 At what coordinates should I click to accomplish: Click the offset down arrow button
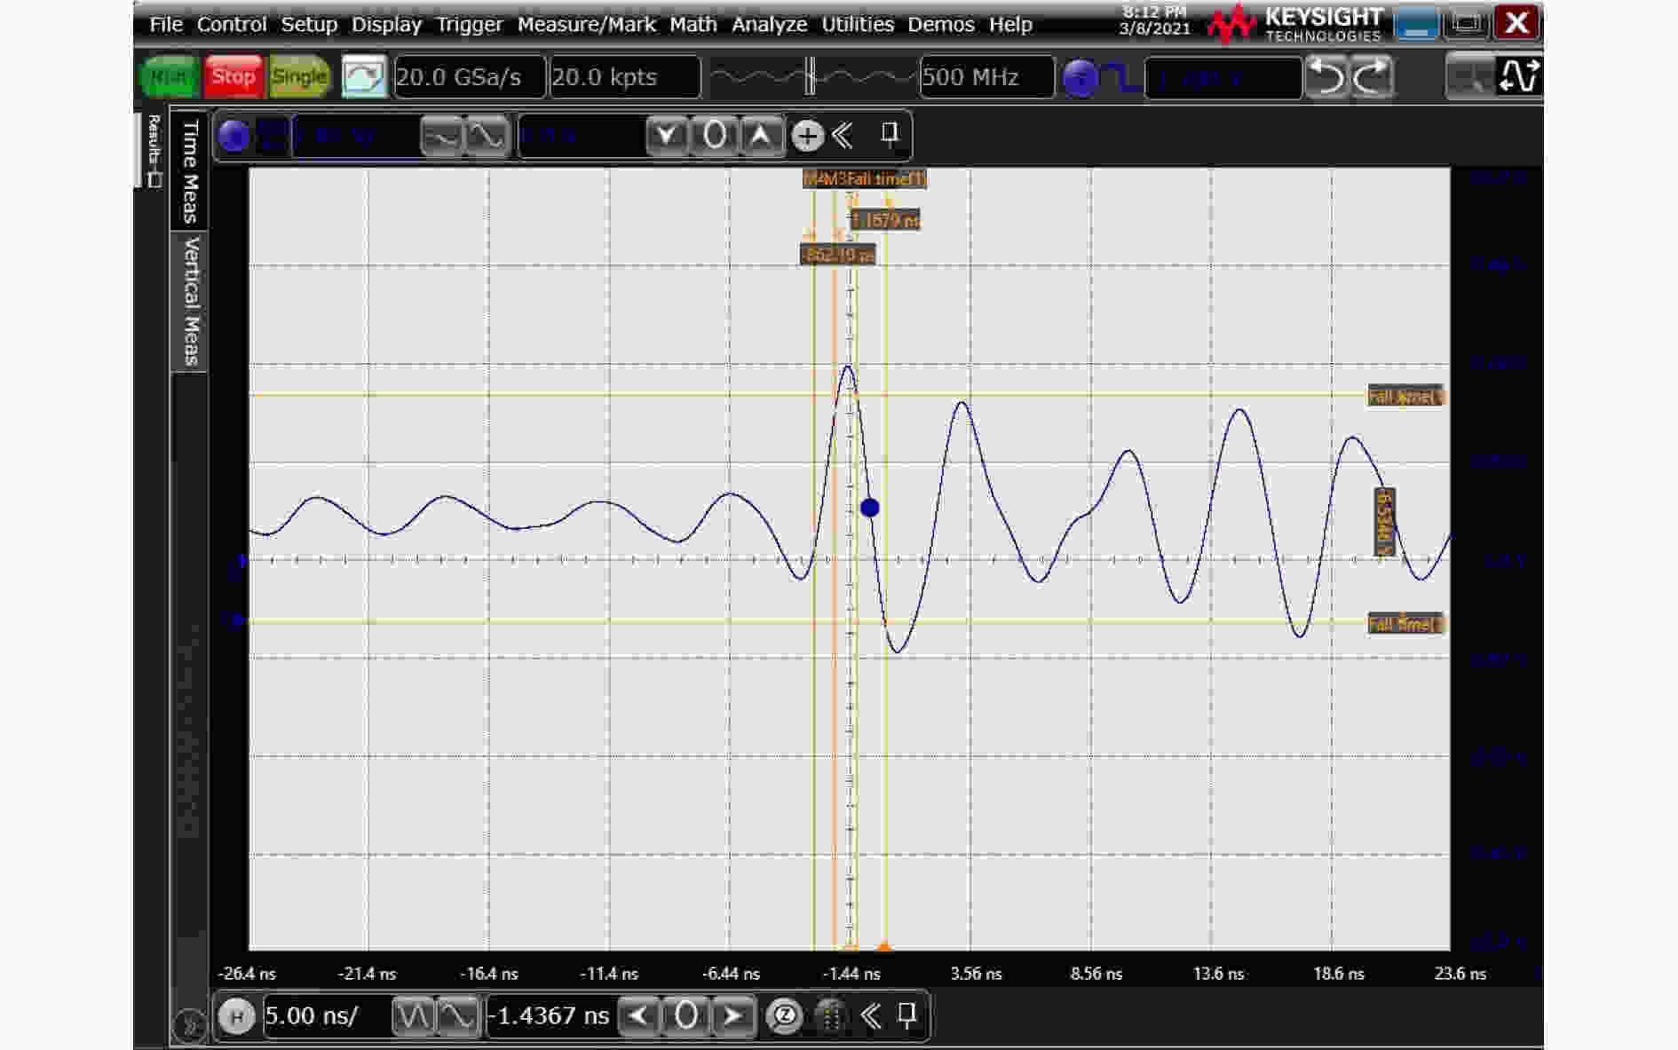click(x=668, y=137)
